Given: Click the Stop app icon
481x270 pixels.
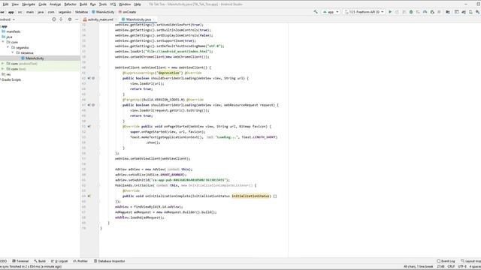Looking at the screenshot, I should (439, 12).
